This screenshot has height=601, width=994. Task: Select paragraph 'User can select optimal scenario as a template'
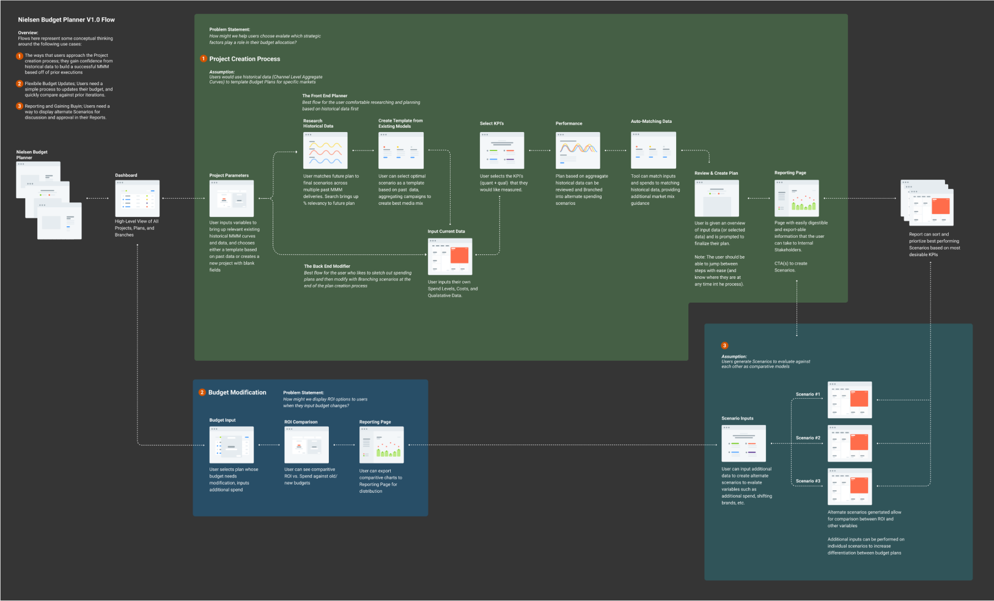[405, 190]
